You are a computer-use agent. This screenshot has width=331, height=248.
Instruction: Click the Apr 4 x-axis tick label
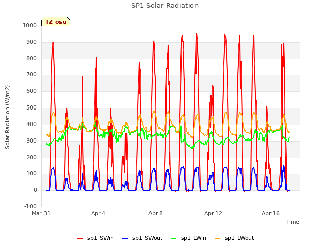pyautogui.click(x=98, y=213)
